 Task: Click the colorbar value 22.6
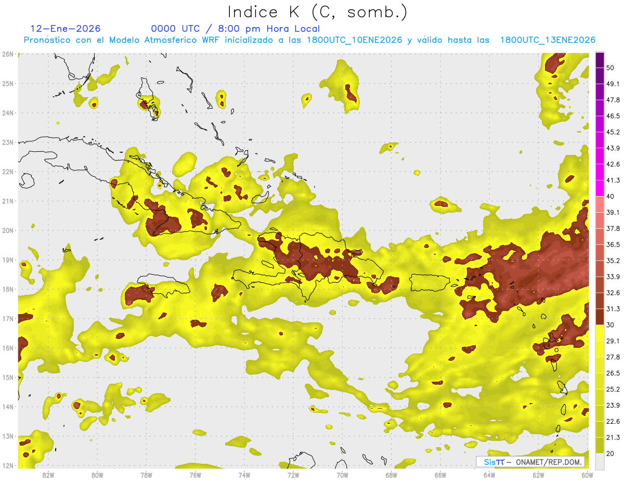(x=613, y=422)
